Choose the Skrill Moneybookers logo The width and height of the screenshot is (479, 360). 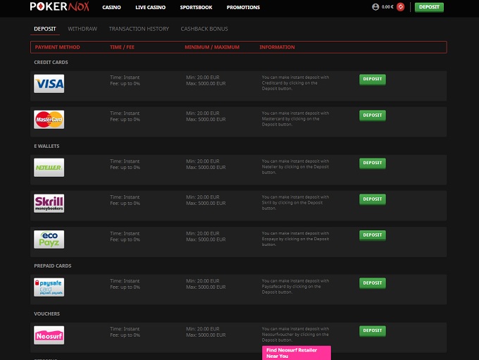(49, 204)
